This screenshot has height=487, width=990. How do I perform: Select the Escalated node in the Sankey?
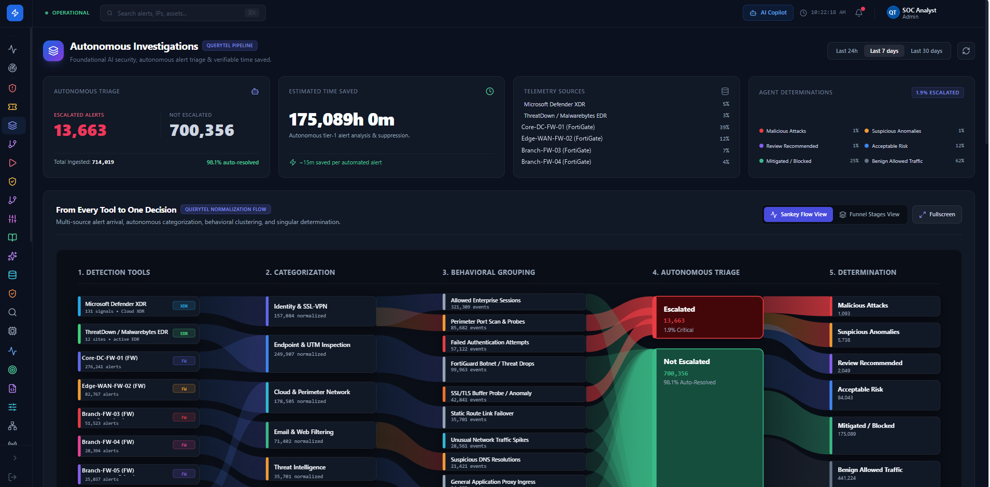[x=708, y=317]
